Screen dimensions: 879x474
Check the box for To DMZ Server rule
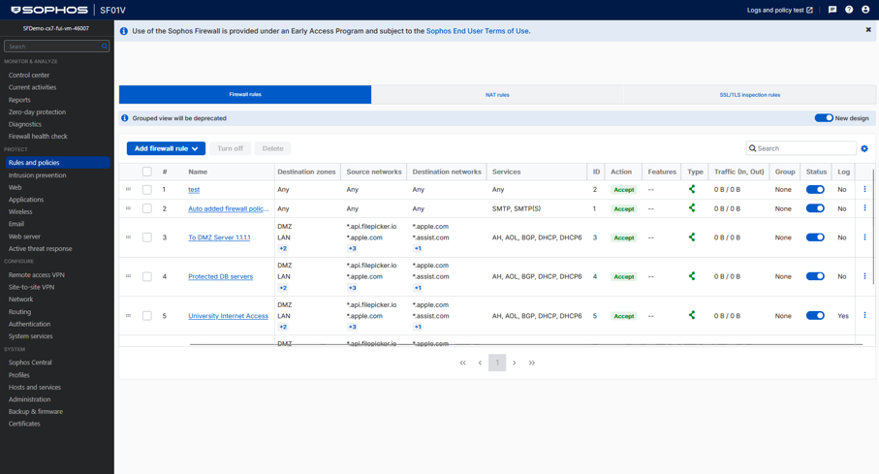147,237
